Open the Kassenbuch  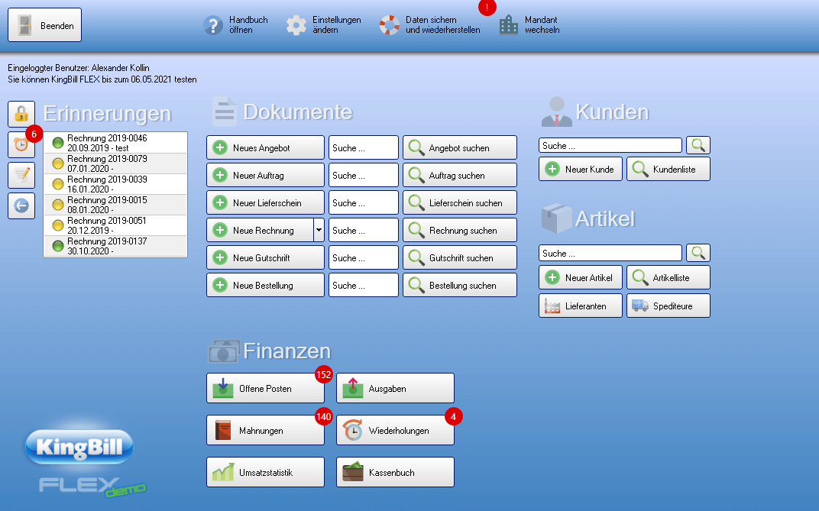tap(395, 472)
